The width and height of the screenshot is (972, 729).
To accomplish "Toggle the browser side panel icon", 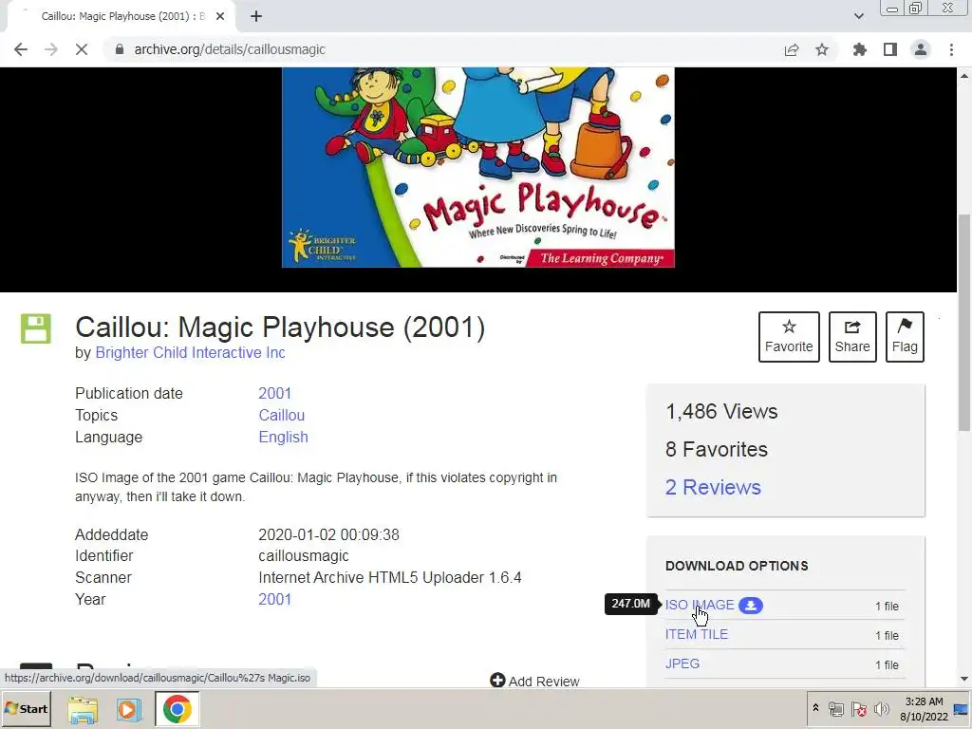I will click(890, 49).
